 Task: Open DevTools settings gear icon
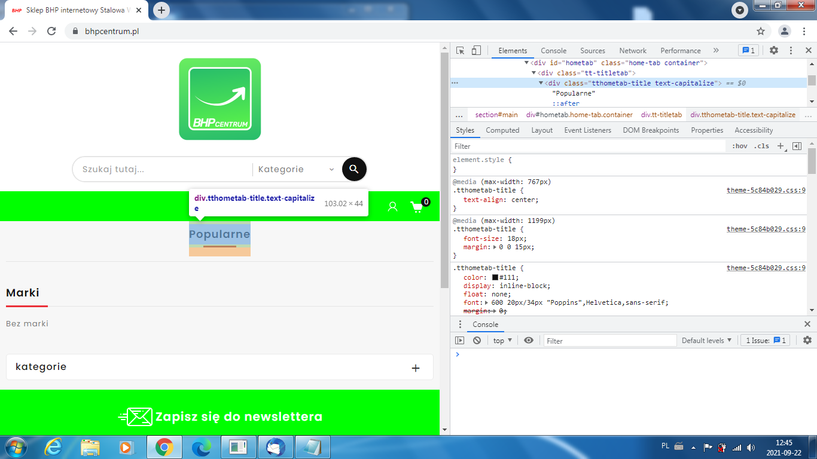pos(774,51)
